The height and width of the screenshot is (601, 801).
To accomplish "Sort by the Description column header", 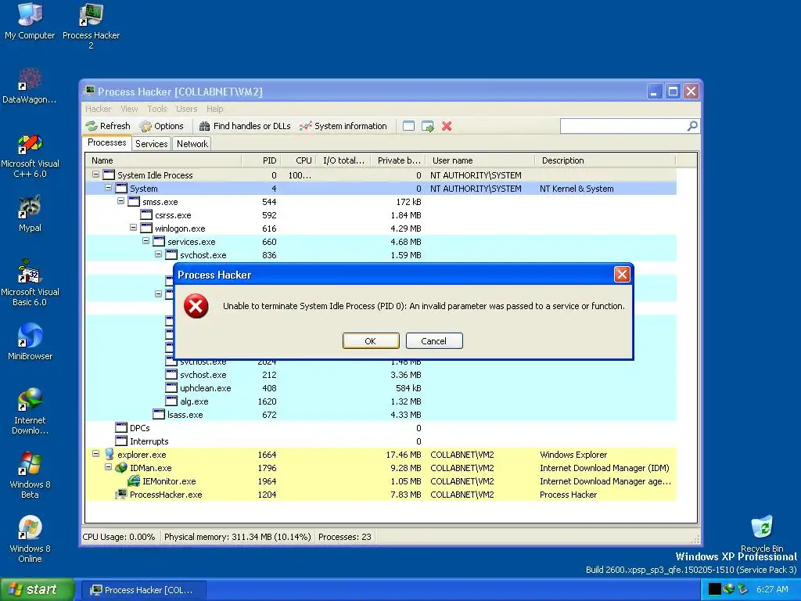I will pos(605,160).
